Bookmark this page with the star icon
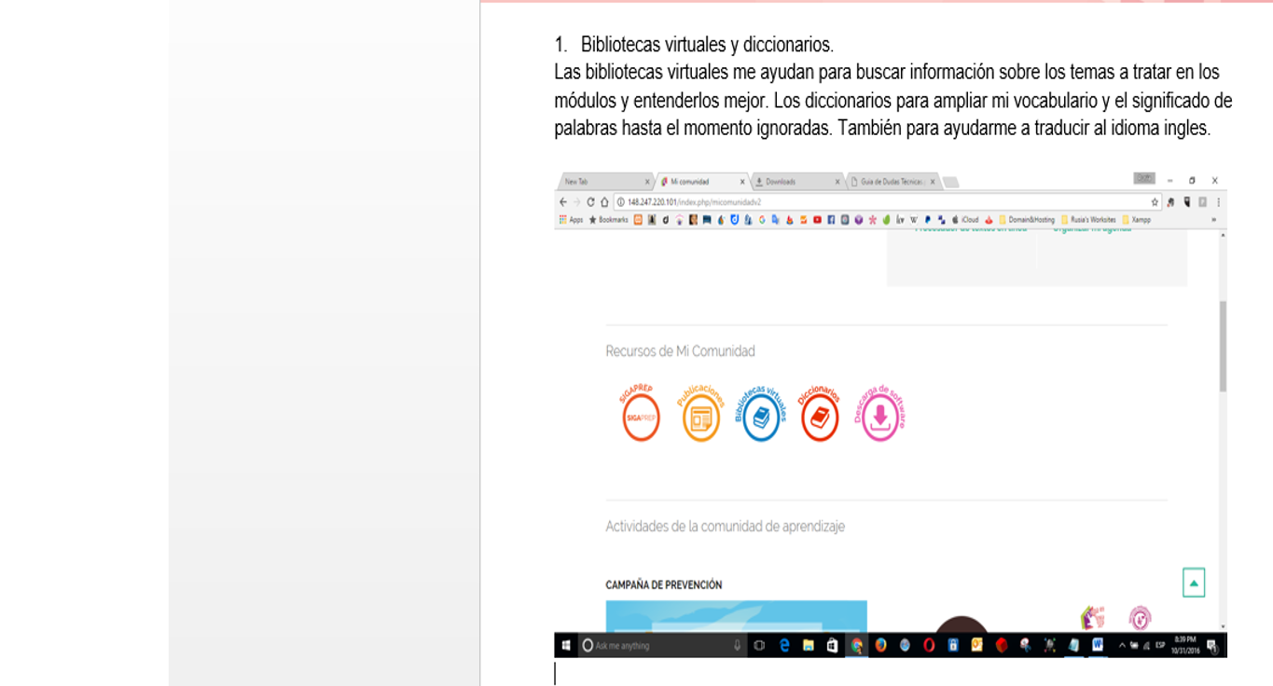This screenshot has height=686, width=1273. coord(1155,202)
